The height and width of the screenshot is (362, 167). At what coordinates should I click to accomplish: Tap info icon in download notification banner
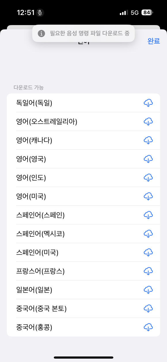(x=41, y=33)
